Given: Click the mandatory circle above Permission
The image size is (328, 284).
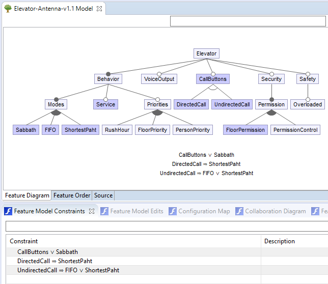Looking at the screenshot, I should [272, 99].
